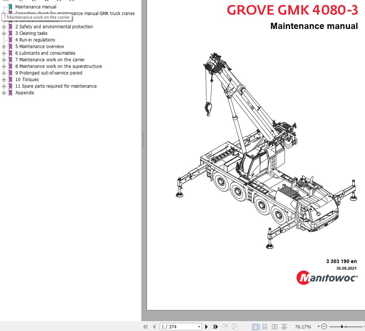Click the Manitowoc logo on the page
The image size is (365, 331).
pos(327,278)
